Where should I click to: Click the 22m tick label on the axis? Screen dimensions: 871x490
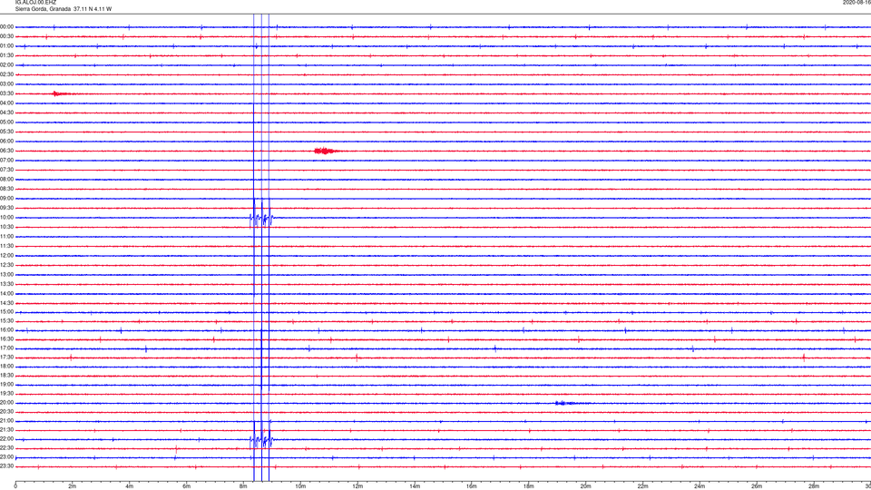(x=642, y=486)
